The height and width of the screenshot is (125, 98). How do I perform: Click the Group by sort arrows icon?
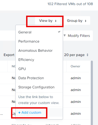(86, 21)
